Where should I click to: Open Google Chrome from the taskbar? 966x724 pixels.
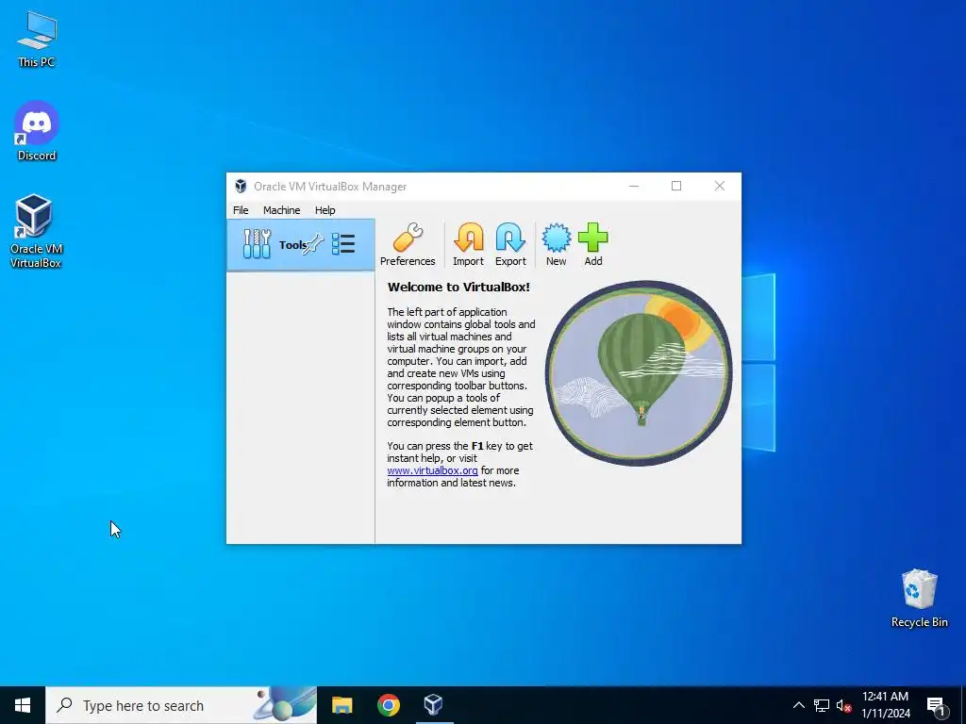pyautogui.click(x=388, y=705)
